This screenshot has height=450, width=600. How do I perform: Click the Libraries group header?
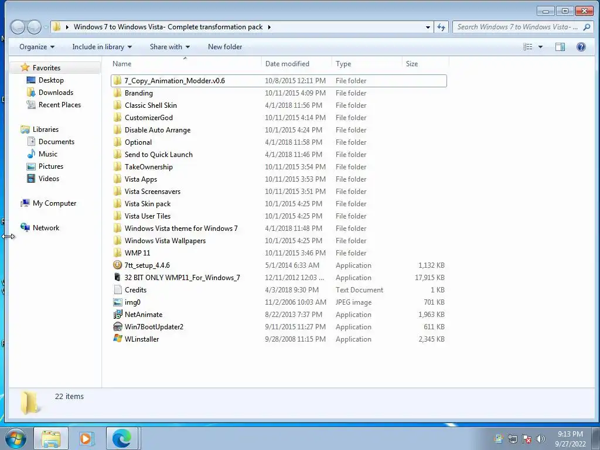(46, 129)
